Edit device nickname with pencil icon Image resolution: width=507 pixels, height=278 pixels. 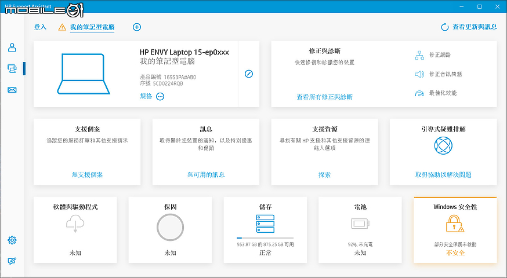(249, 74)
